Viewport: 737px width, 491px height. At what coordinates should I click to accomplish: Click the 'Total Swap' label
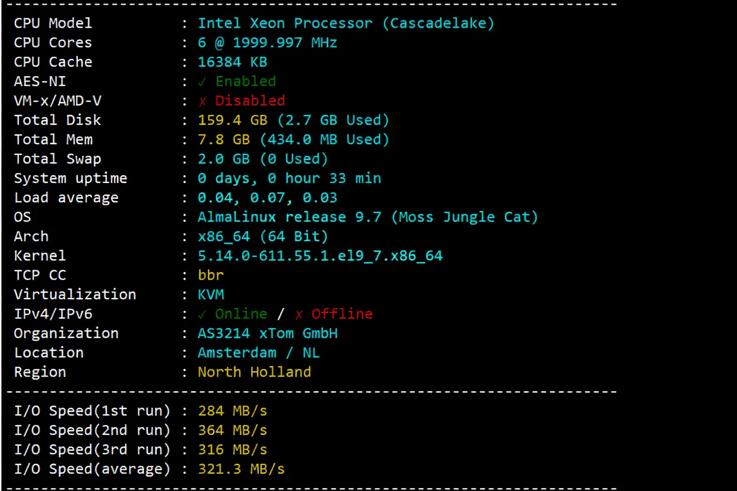click(x=58, y=159)
